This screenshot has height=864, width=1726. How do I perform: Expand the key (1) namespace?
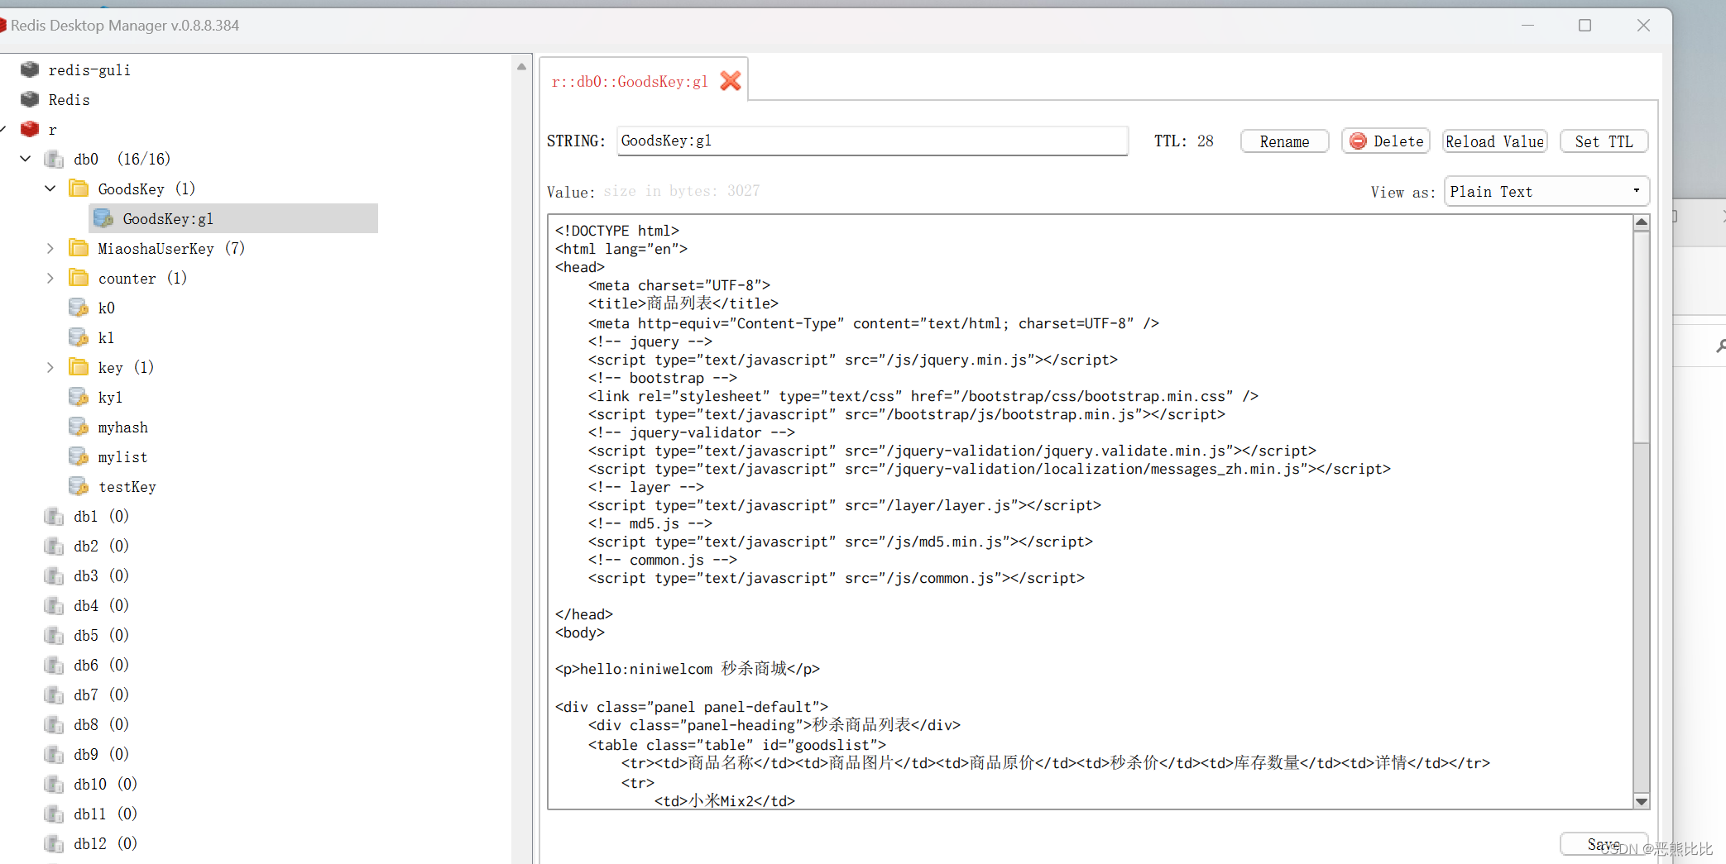[50, 367]
